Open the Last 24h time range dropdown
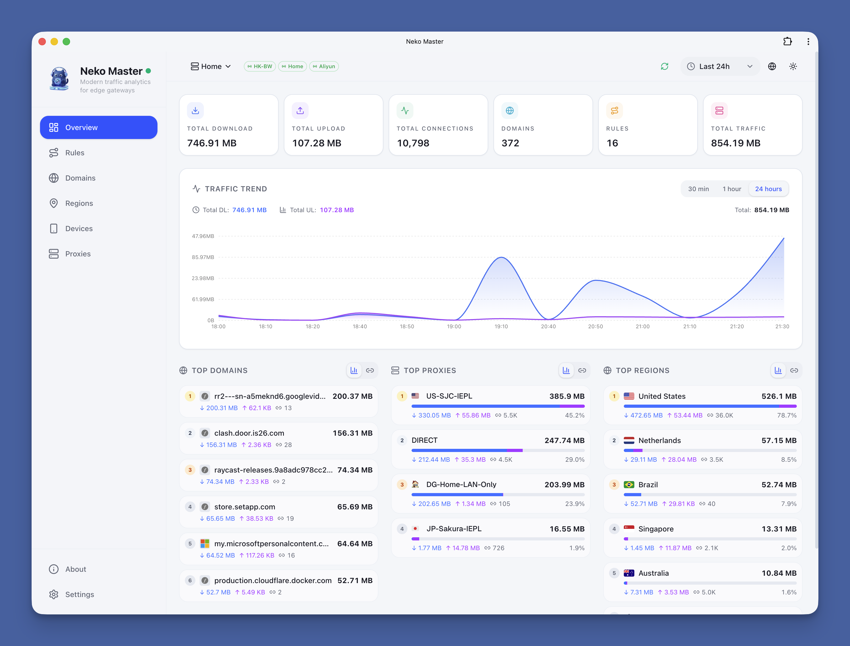The image size is (850, 646). point(720,67)
